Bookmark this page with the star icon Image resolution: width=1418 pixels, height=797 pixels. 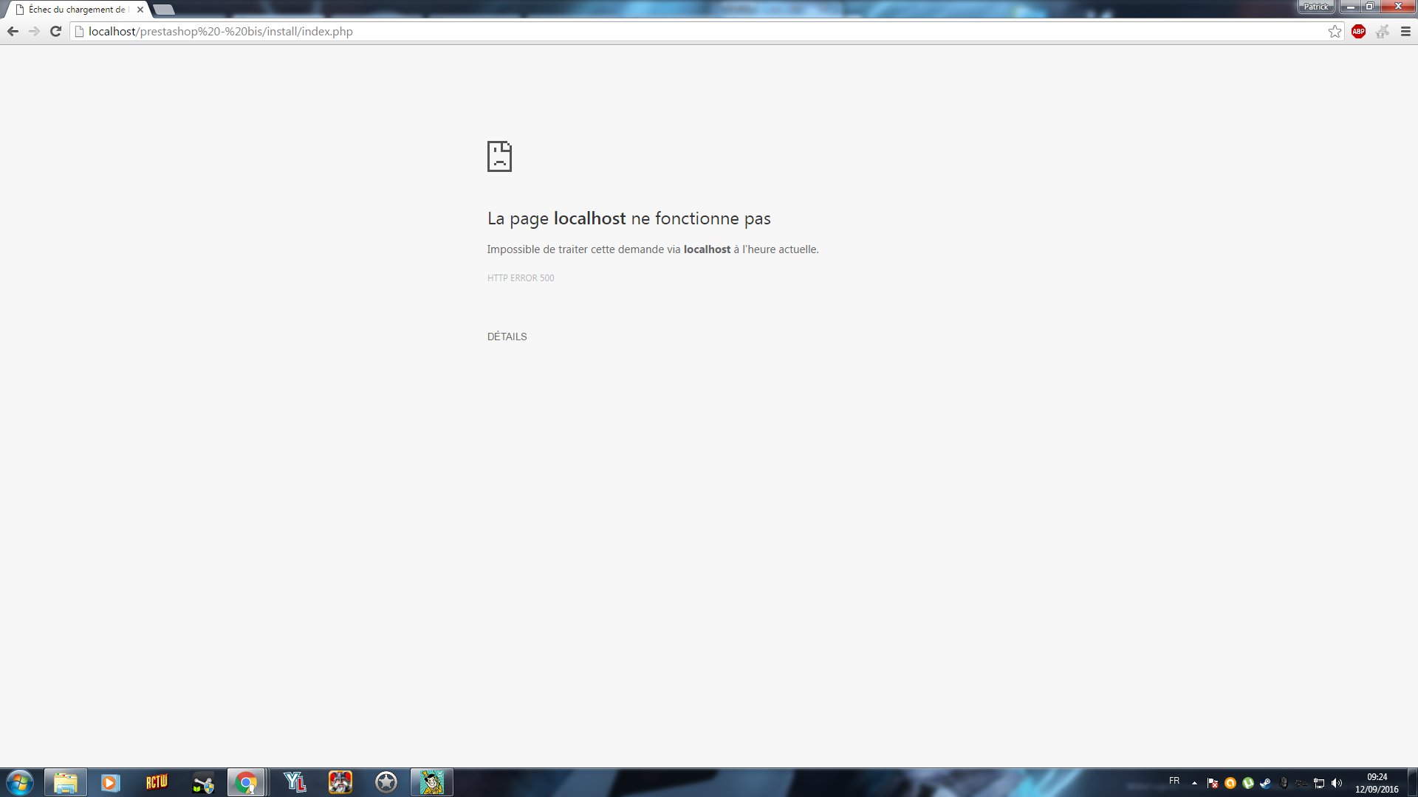tap(1335, 31)
